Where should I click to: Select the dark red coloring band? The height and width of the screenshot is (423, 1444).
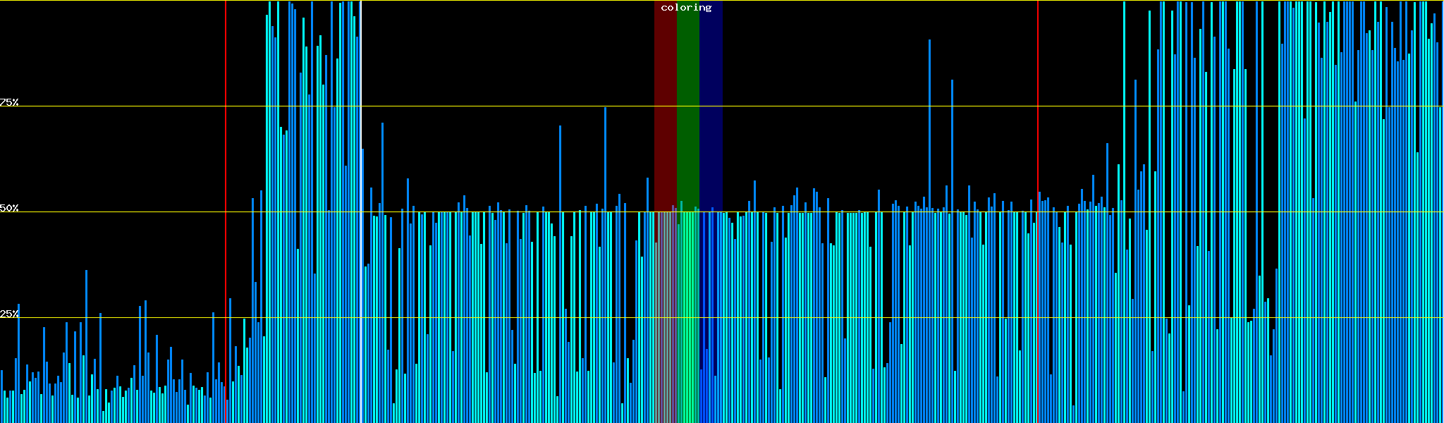(665, 106)
